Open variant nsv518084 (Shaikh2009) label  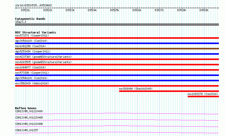tap(136, 89)
